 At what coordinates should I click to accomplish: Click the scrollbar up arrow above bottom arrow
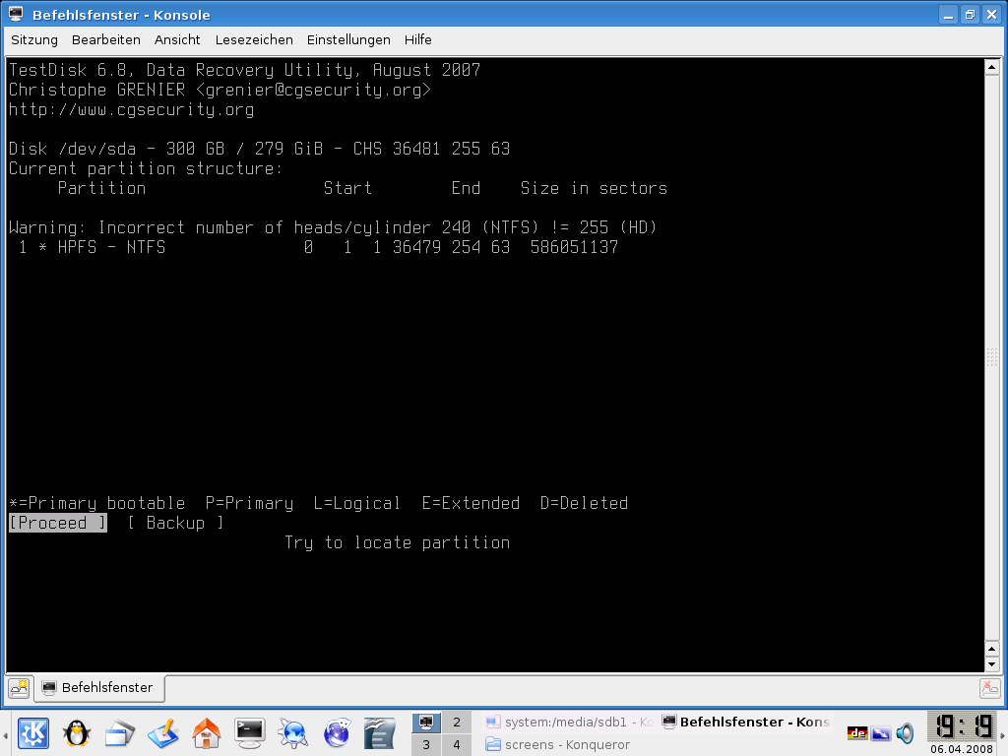pyautogui.click(x=991, y=649)
